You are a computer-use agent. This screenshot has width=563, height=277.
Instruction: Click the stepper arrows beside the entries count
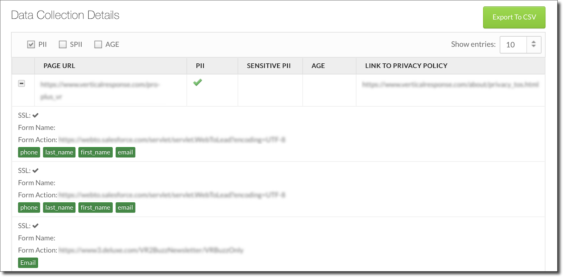(x=534, y=45)
